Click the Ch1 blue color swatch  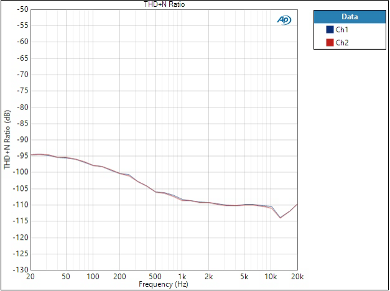(x=330, y=30)
